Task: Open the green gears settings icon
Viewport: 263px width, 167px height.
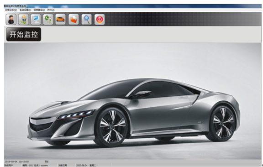Action: point(48,19)
